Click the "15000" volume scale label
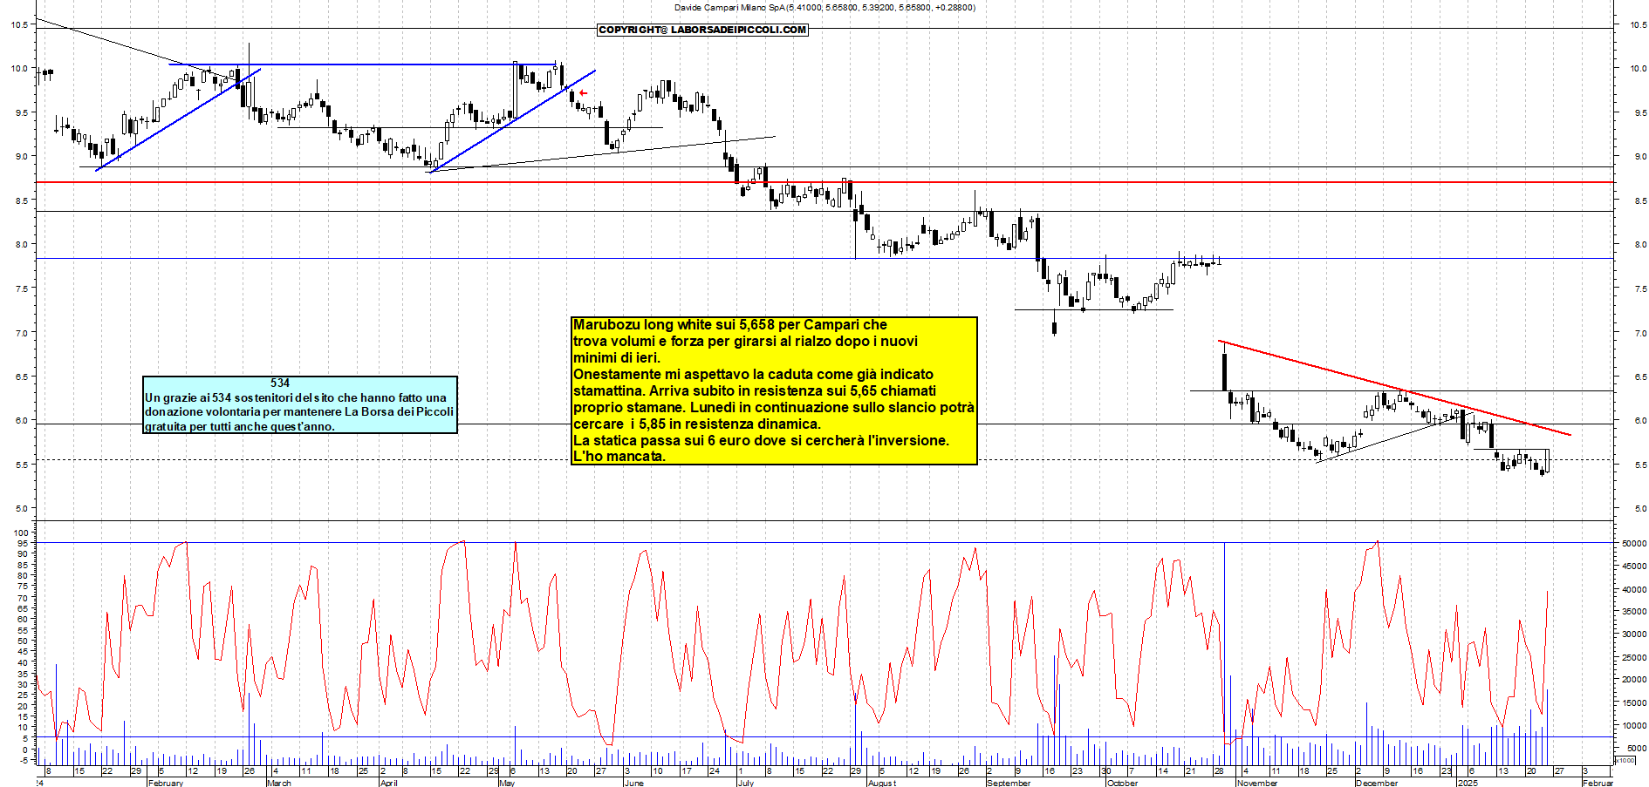This screenshot has width=1649, height=787. (x=1634, y=702)
